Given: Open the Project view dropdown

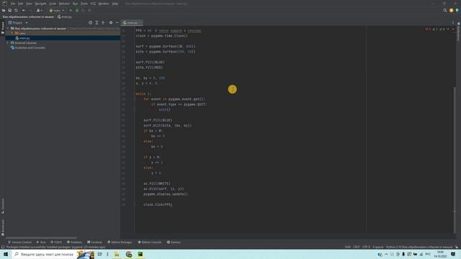Looking at the screenshot, I should point(18,22).
